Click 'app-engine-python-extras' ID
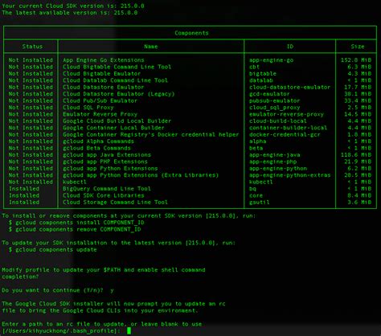This screenshot has height=336, width=381. tap(289, 175)
